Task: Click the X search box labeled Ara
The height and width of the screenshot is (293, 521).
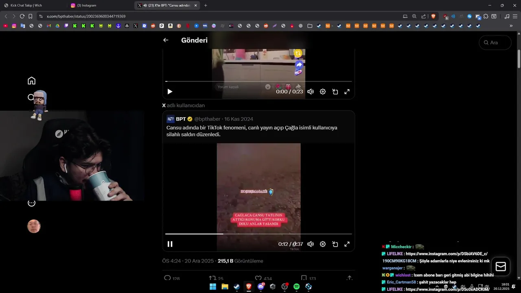Action: [x=495, y=42]
